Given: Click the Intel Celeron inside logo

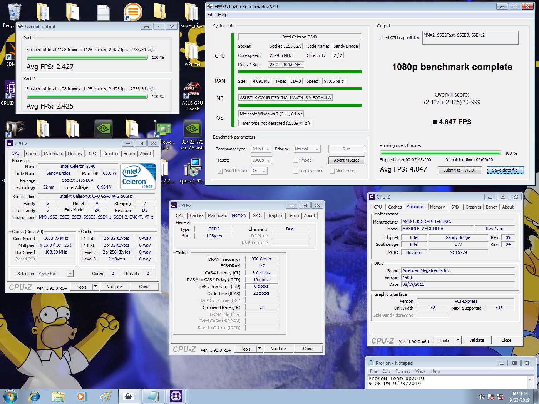Looking at the screenshot, I should (139, 177).
